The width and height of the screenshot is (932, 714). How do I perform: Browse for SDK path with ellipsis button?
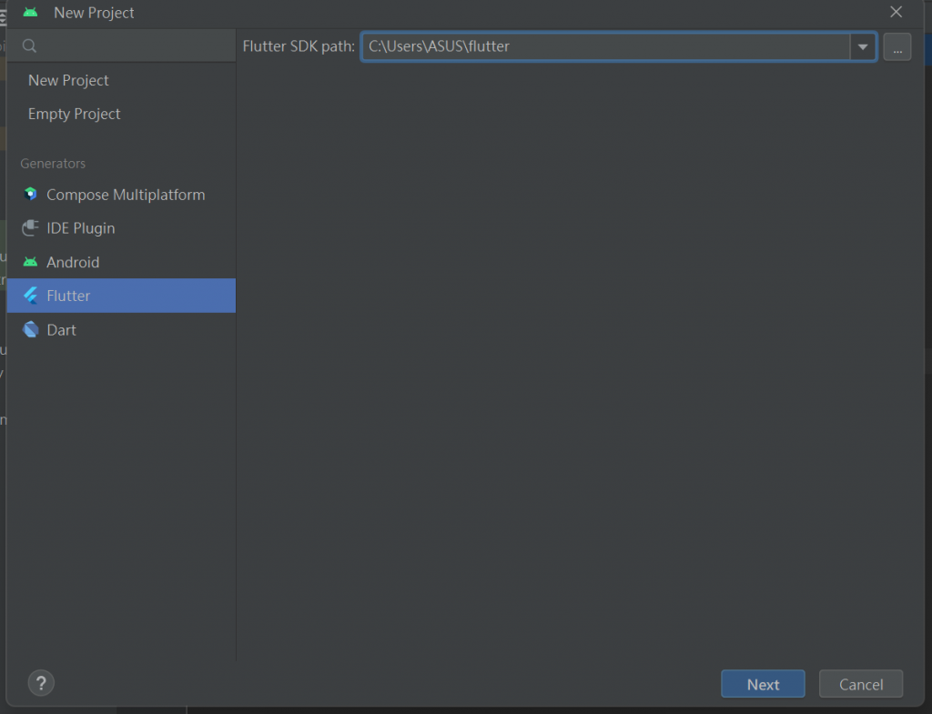pos(897,47)
